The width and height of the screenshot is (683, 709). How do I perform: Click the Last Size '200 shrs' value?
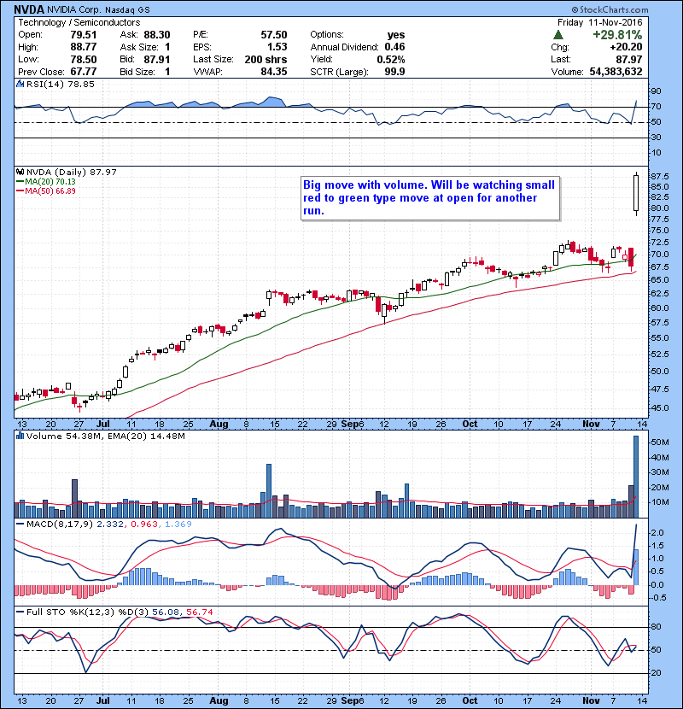point(266,59)
